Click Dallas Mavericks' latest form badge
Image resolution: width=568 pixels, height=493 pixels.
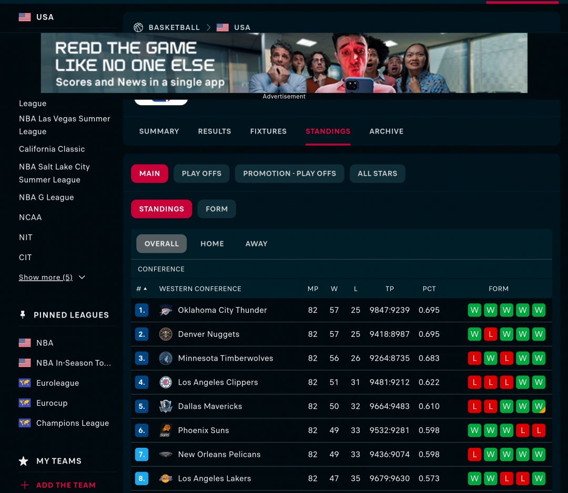tap(538, 406)
